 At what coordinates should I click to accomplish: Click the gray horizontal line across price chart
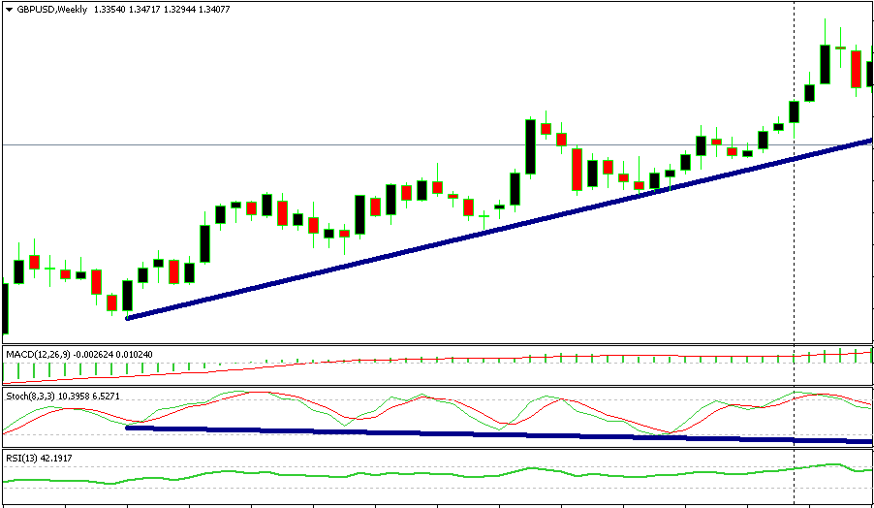291,145
